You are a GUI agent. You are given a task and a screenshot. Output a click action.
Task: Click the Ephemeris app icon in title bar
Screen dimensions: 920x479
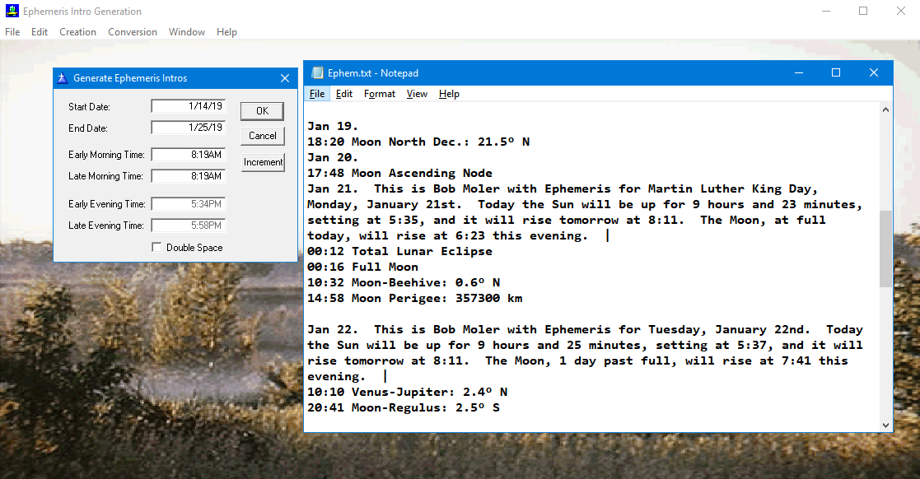pos(12,12)
